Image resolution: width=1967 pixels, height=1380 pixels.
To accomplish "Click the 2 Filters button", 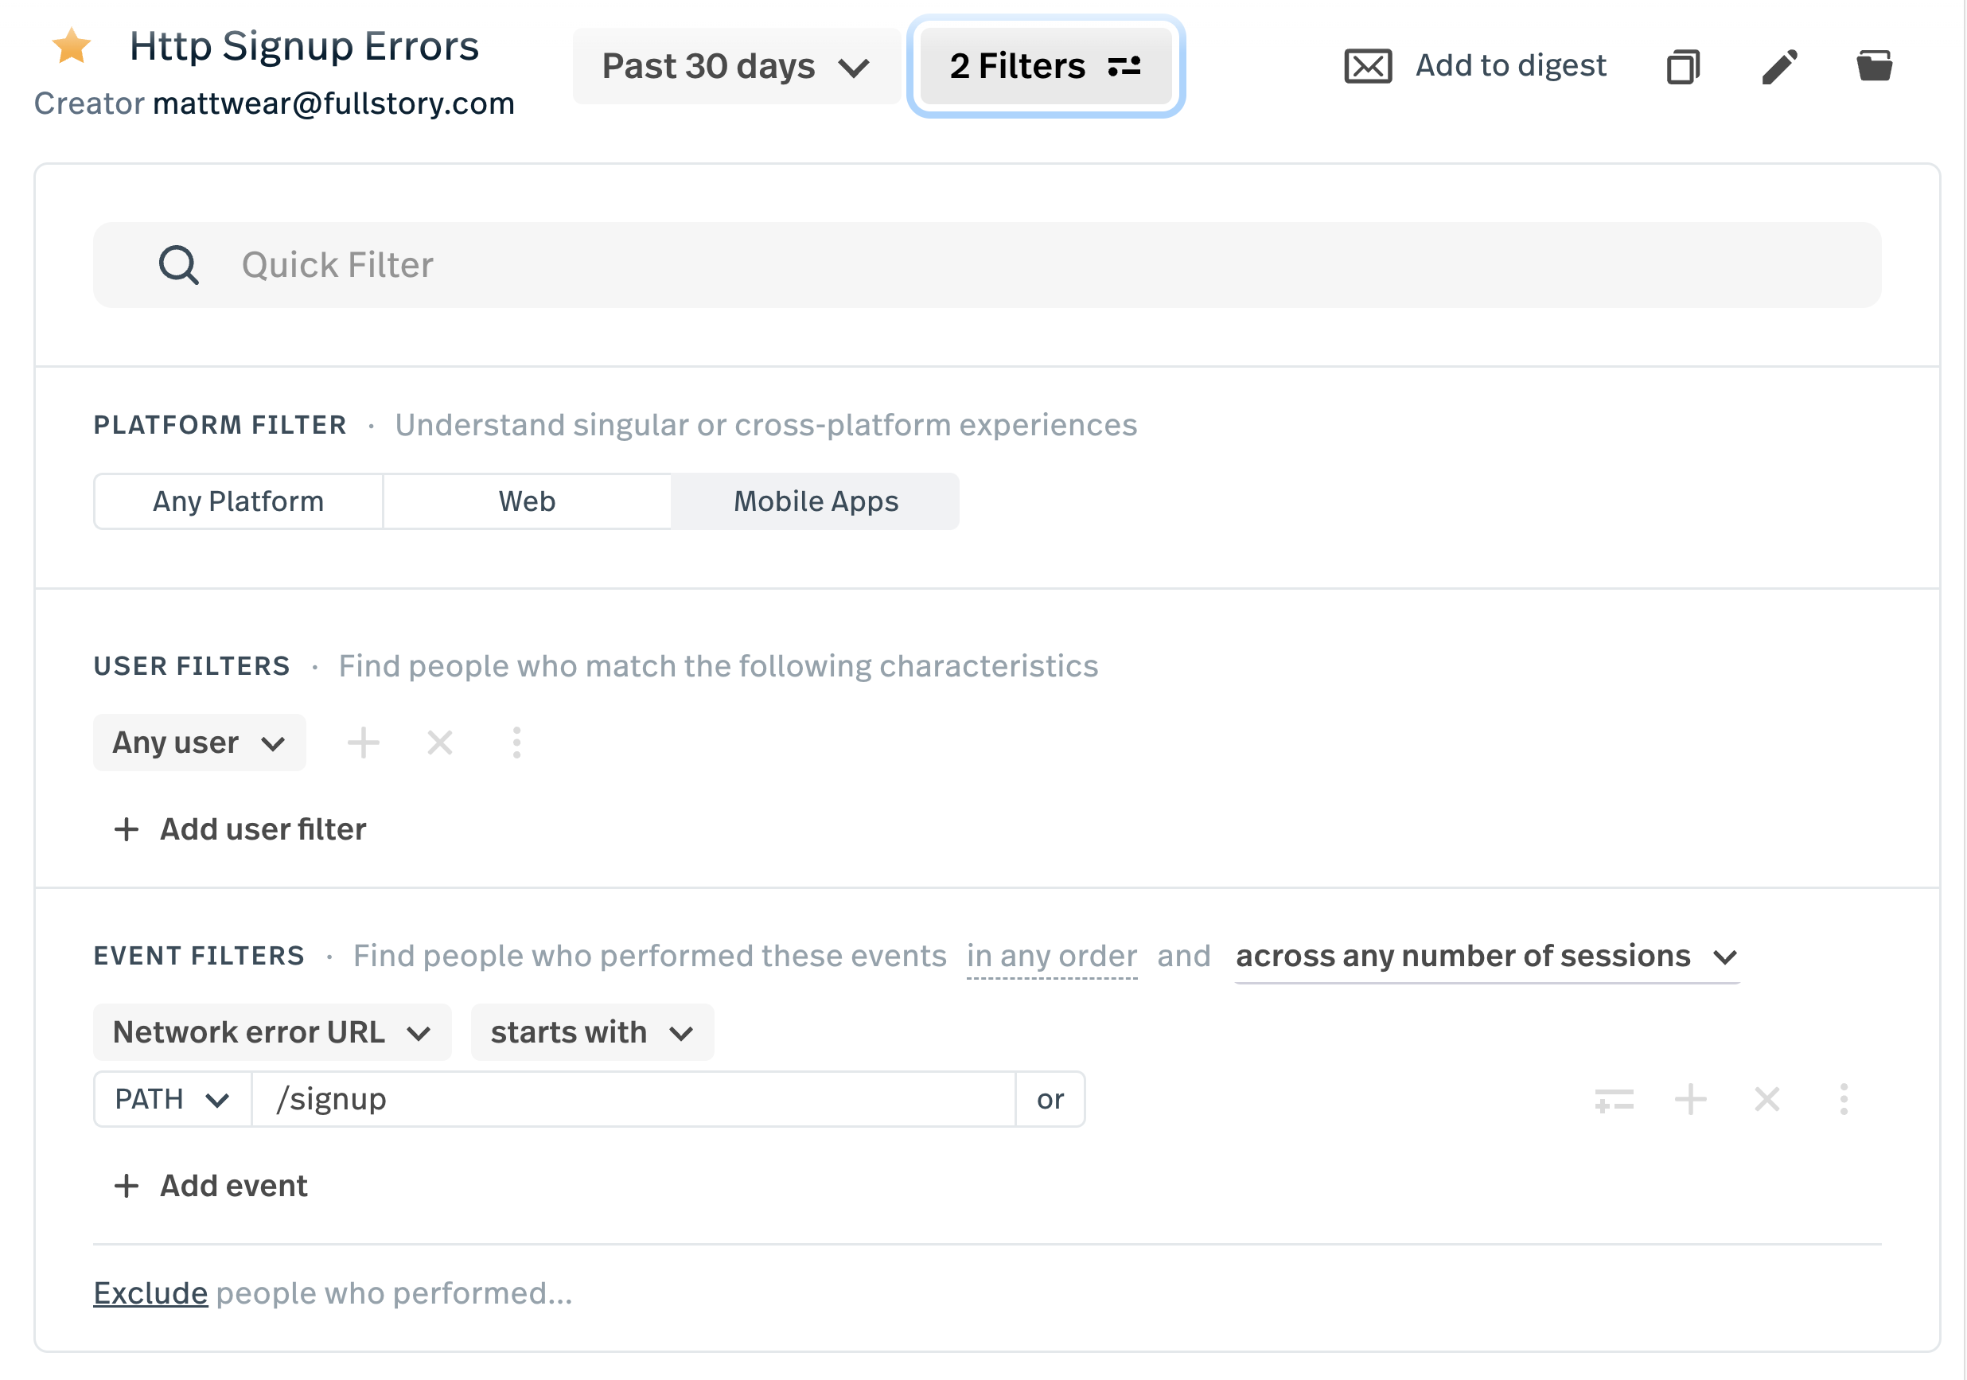I will click(1046, 67).
